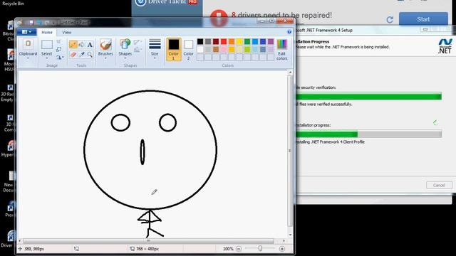Switch to the Home ribbon tab

[x=47, y=32]
